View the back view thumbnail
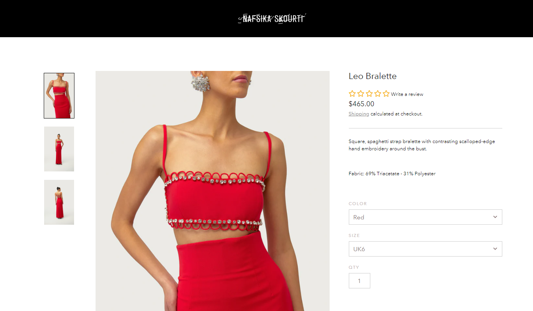The width and height of the screenshot is (533, 311). 59,202
